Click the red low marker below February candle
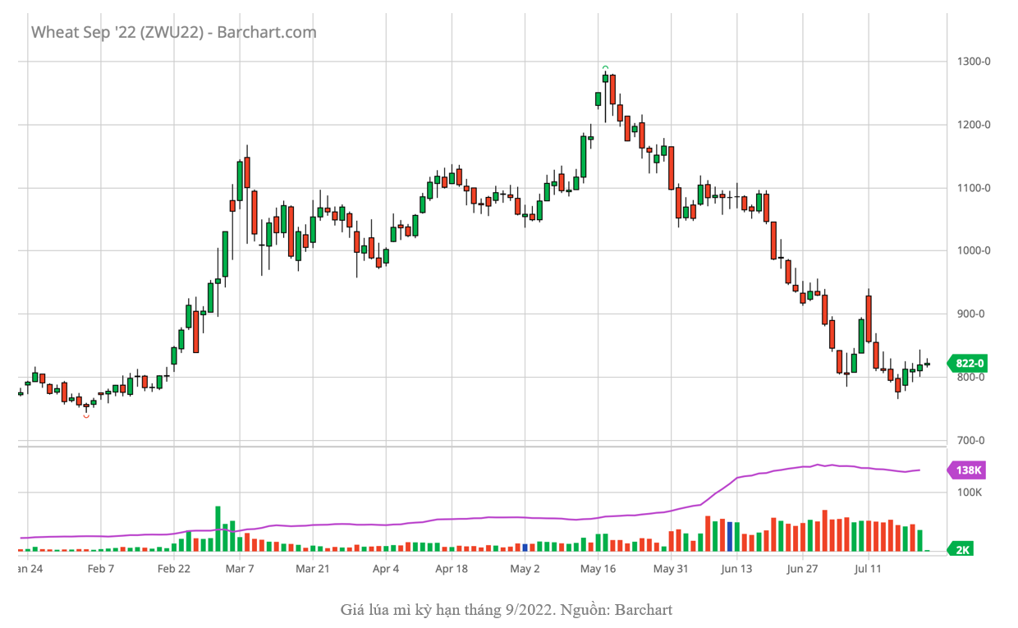1018x628 pixels. pyautogui.click(x=86, y=416)
